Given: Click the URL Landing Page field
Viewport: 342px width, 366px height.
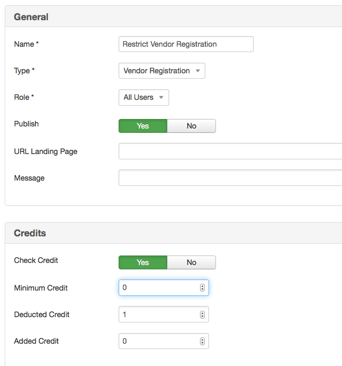Looking at the screenshot, I should pyautogui.click(x=230, y=151).
